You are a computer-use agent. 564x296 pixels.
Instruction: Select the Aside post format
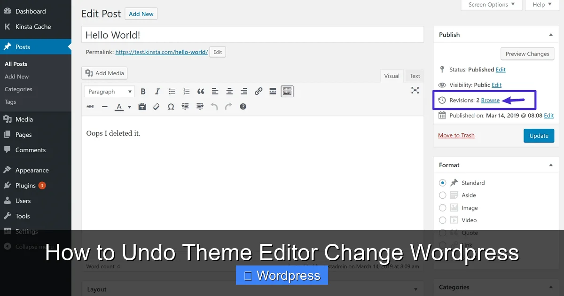point(442,195)
